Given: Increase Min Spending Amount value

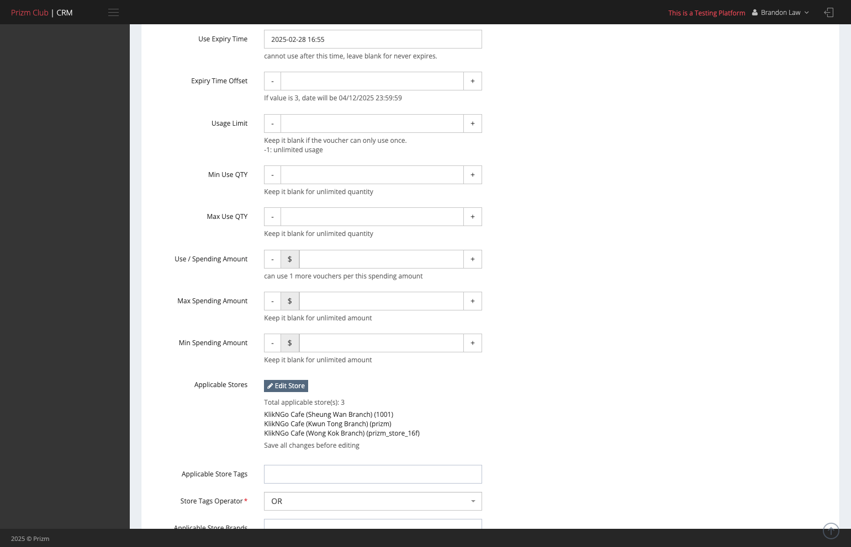Looking at the screenshot, I should point(473,343).
